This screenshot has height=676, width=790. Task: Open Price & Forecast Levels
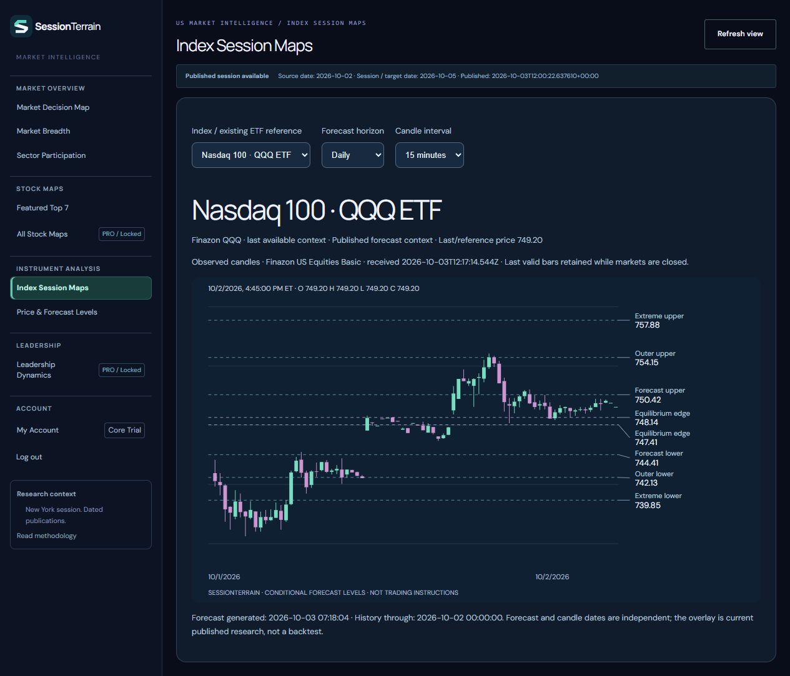point(57,312)
